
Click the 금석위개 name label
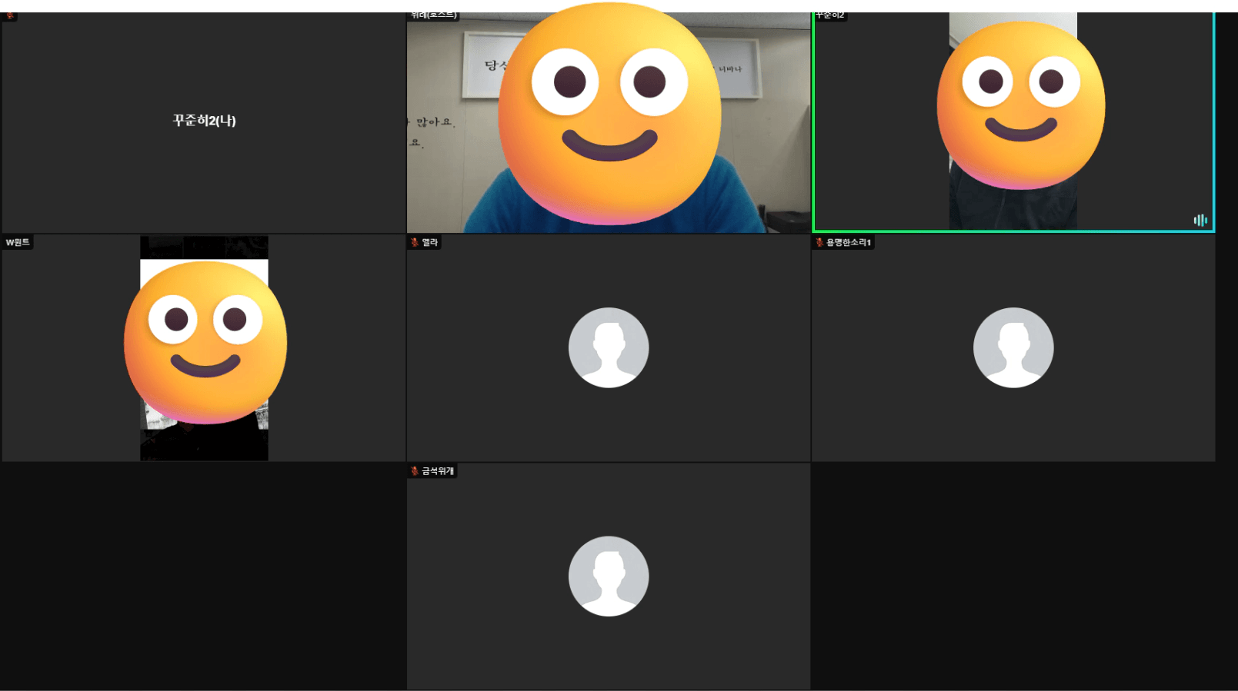437,471
